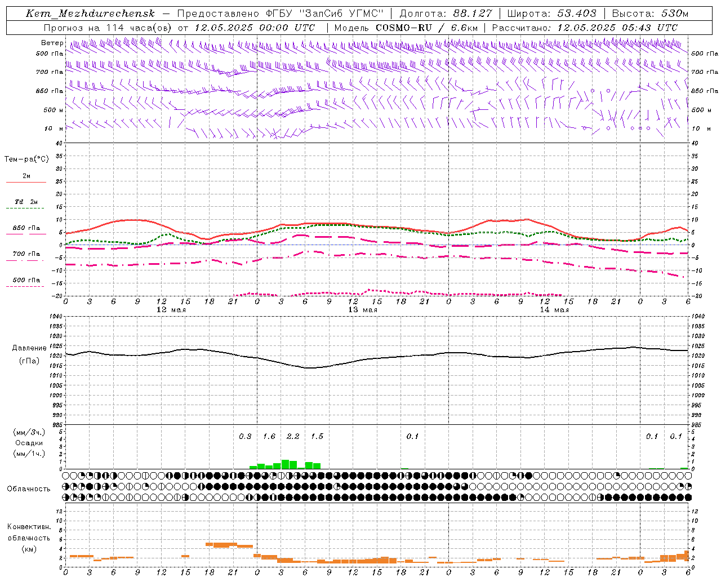Click the Тем-ра(°C) axis label
Screen dimensions: 721x577
point(26,159)
